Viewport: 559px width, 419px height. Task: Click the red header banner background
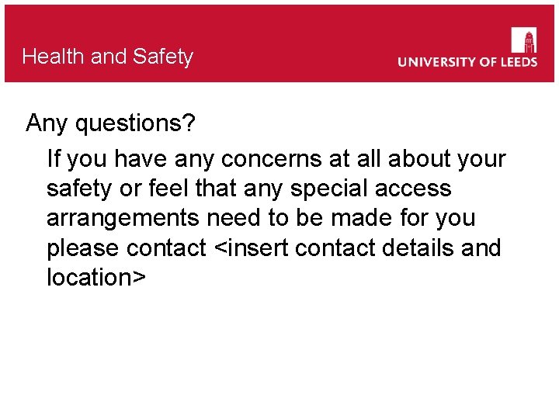click(x=295, y=31)
